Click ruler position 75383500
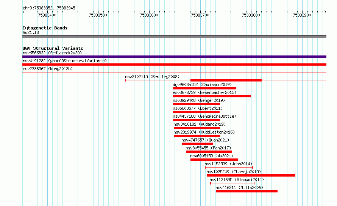The image size is (337, 206). pyautogui.click(x=98, y=15)
